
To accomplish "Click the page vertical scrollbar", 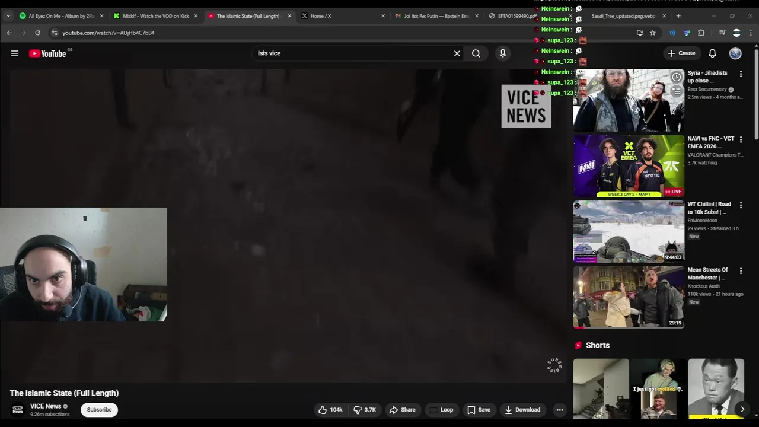I will point(756,95).
